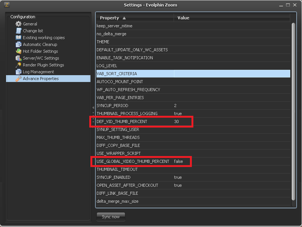Maximize the Settings window
302x227 pixels.
(x=288, y=5)
